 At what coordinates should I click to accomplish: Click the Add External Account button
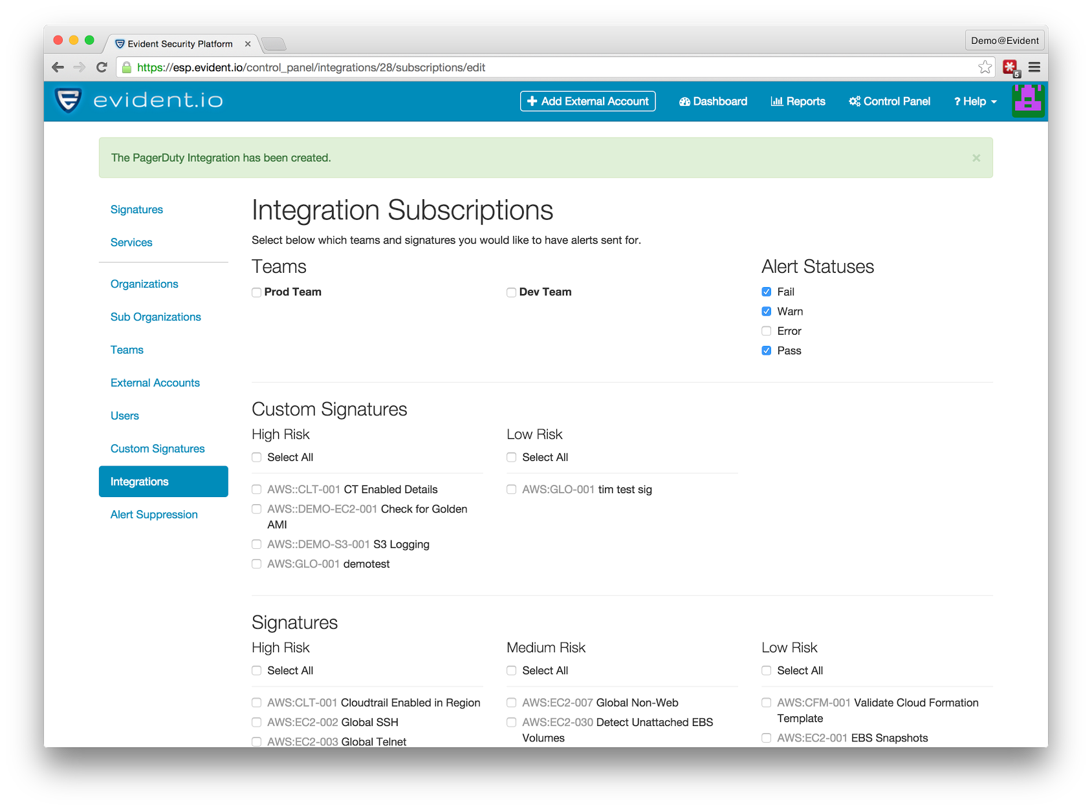tap(587, 101)
